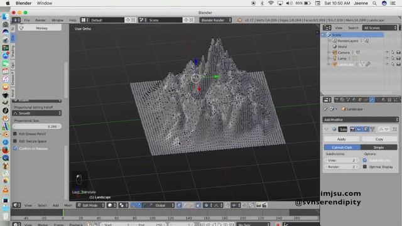Expand the Lamp tree item
Screen dimensions: 402x226
(x=329, y=58)
